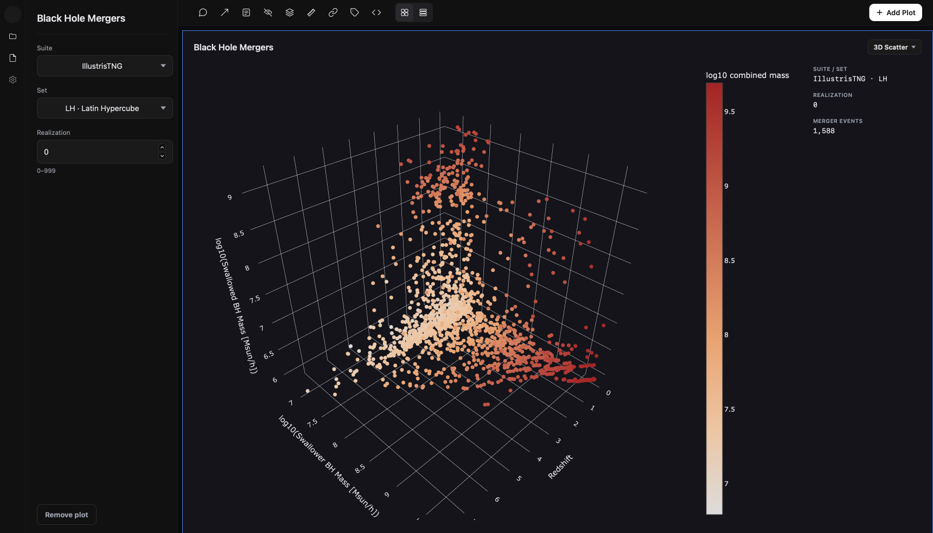The width and height of the screenshot is (933, 533).
Task: Click the Black Hole Mergers plot title
Action: pos(234,47)
